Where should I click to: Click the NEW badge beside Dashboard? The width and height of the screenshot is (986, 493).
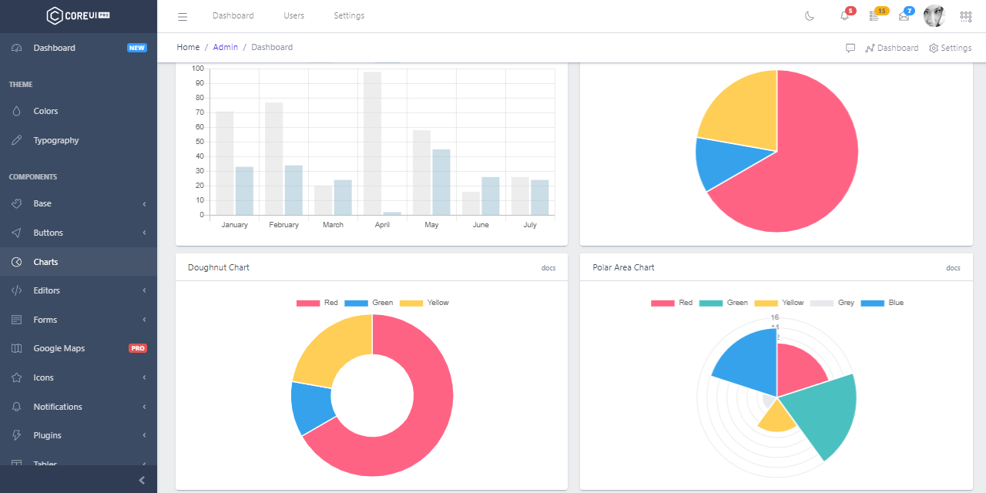[137, 48]
